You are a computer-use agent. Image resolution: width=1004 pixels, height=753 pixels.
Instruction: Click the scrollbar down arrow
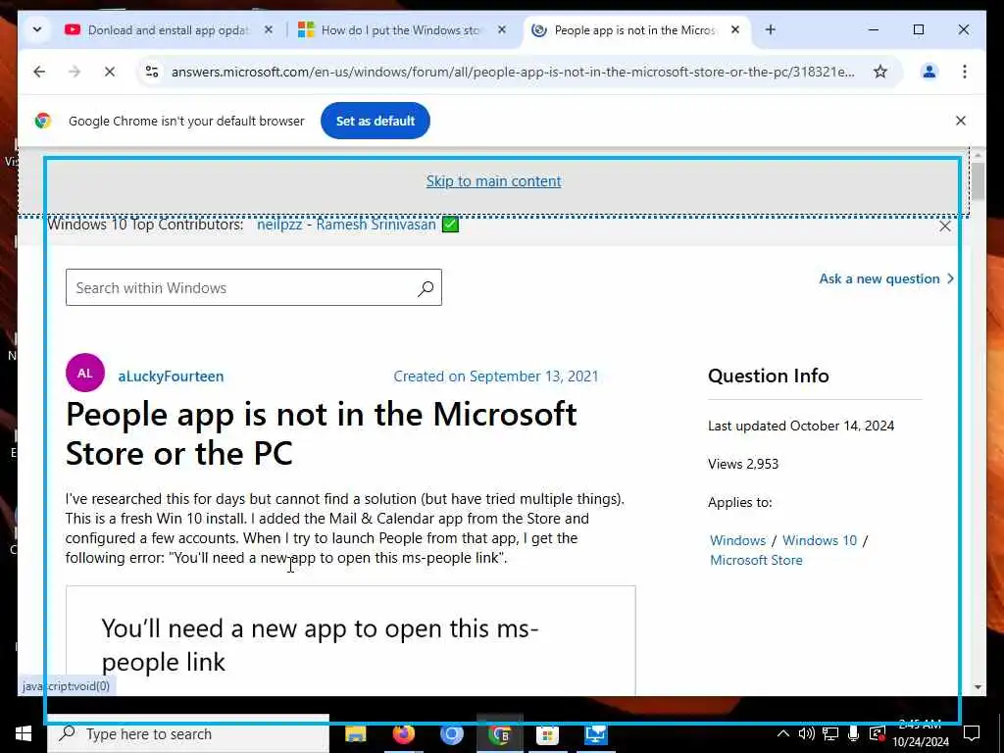(978, 687)
